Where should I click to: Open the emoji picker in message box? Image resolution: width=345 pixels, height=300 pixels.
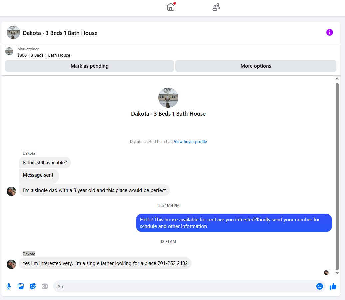[x=319, y=286]
